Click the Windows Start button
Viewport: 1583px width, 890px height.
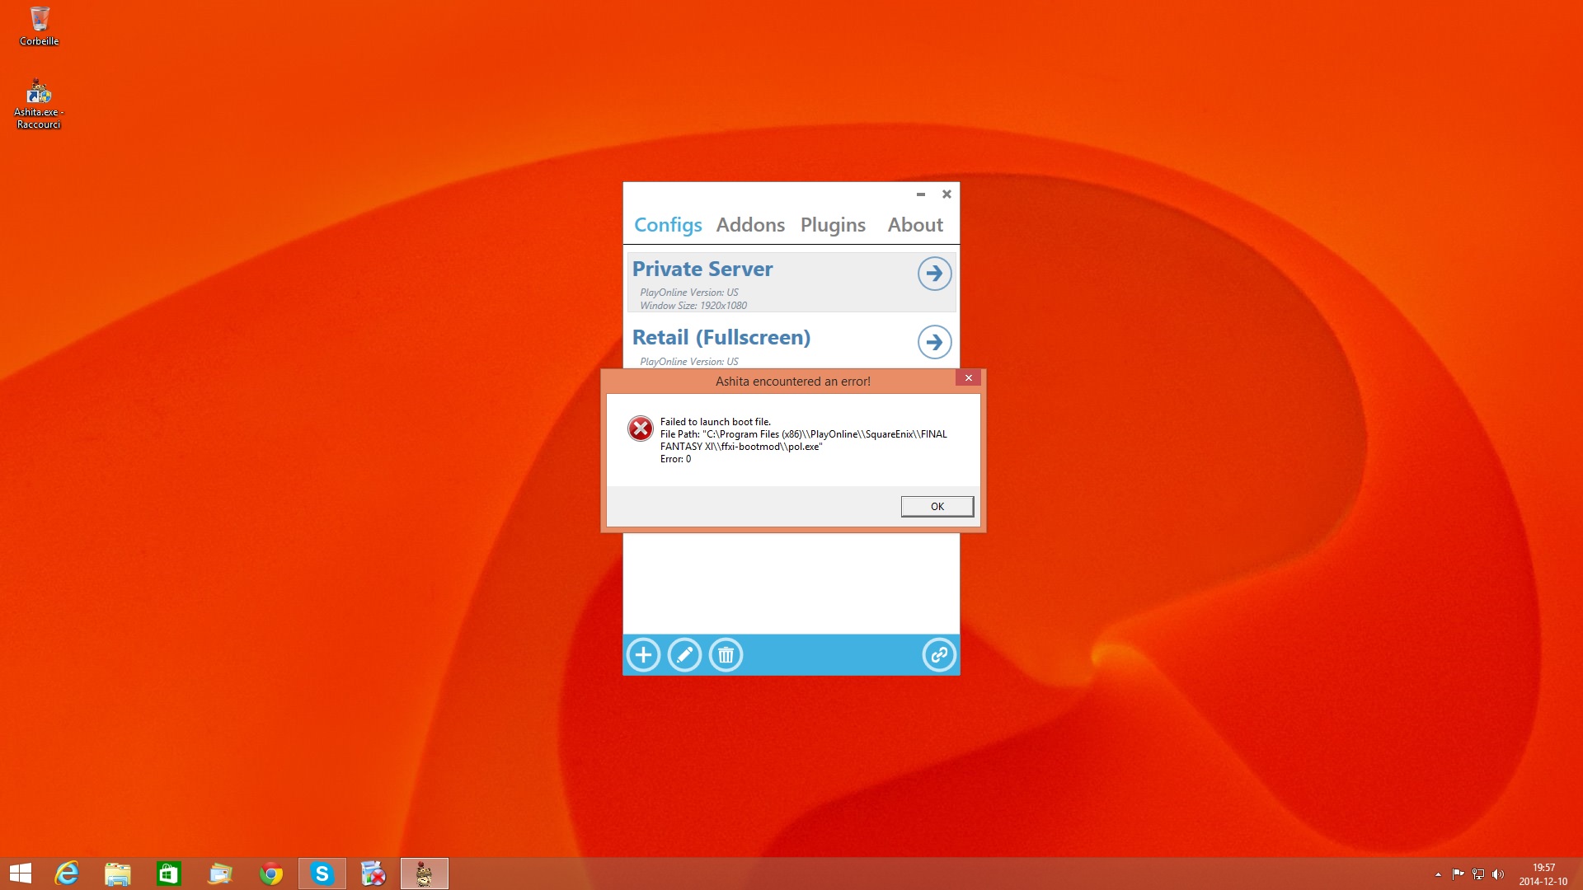pyautogui.click(x=20, y=874)
